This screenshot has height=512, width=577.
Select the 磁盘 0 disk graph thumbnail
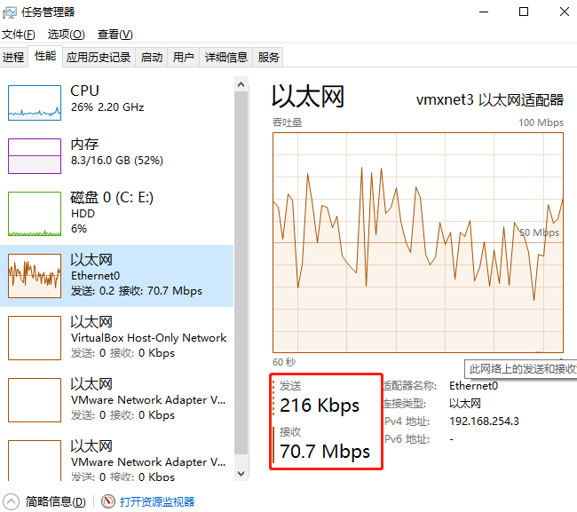34,214
